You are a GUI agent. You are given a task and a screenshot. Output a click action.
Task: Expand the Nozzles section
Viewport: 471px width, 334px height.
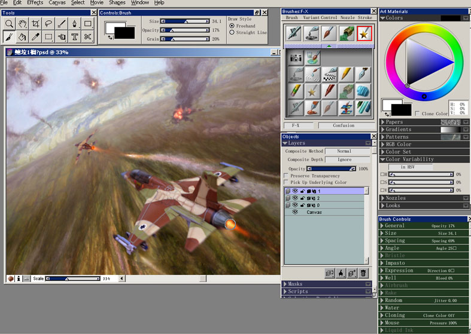point(382,198)
